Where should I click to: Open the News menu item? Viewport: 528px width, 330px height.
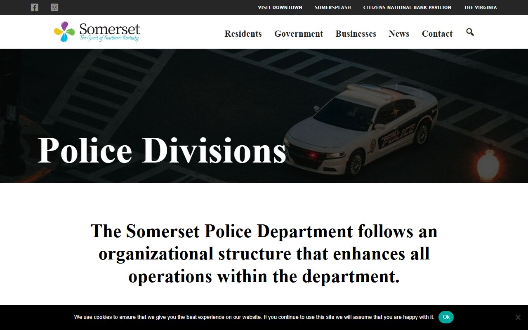(x=399, y=34)
